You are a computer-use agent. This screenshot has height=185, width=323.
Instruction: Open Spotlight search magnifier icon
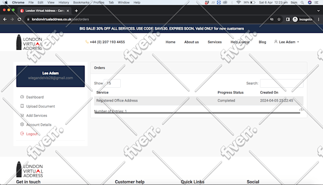click(x=302, y=2)
